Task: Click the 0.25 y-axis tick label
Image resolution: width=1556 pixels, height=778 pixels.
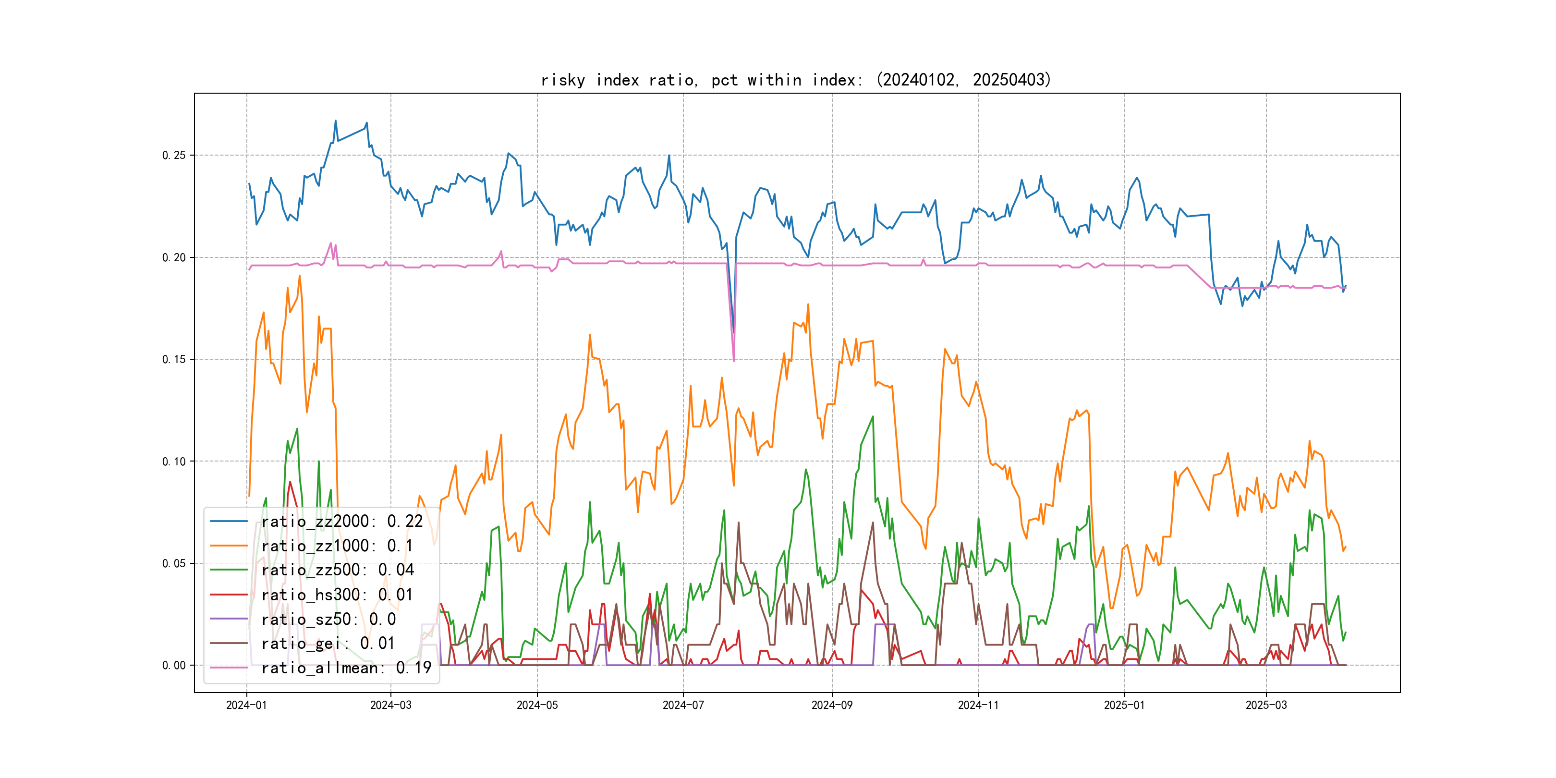Action: tap(174, 156)
